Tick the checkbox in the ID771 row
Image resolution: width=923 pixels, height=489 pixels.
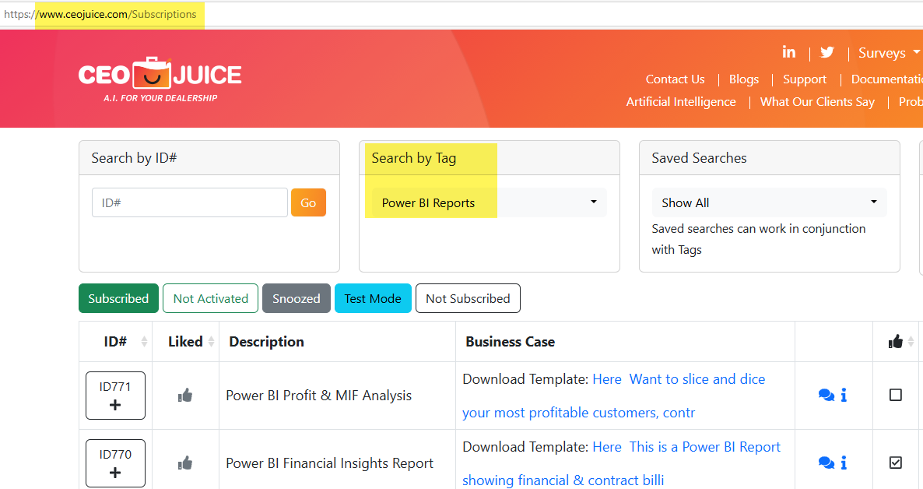(x=895, y=396)
